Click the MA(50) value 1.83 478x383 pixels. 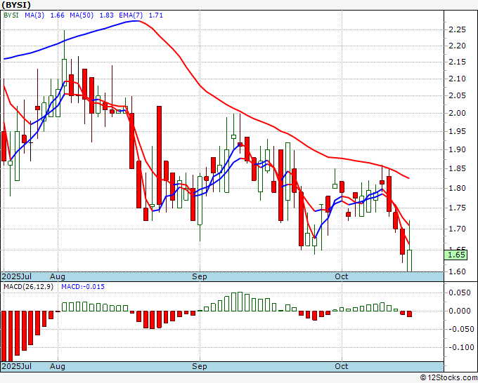coord(106,15)
